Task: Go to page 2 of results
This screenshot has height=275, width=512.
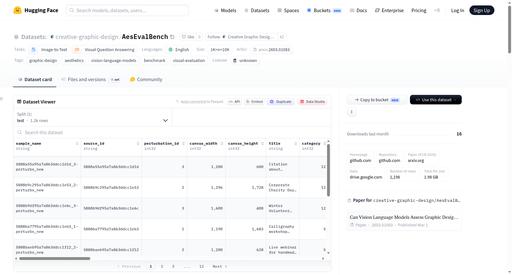Action: coord(162,266)
